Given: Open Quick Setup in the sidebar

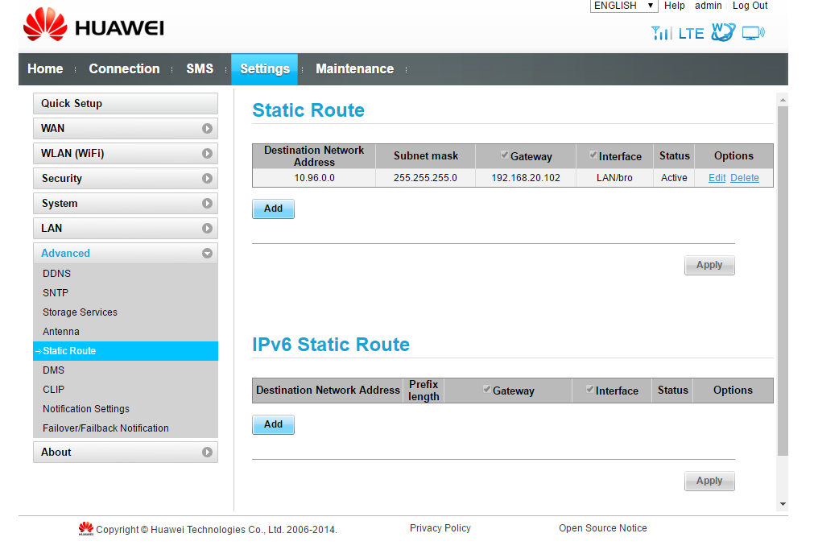Looking at the screenshot, I should [x=125, y=103].
